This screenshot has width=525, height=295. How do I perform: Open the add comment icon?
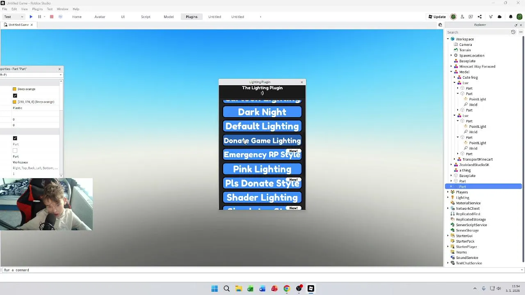[471, 17]
